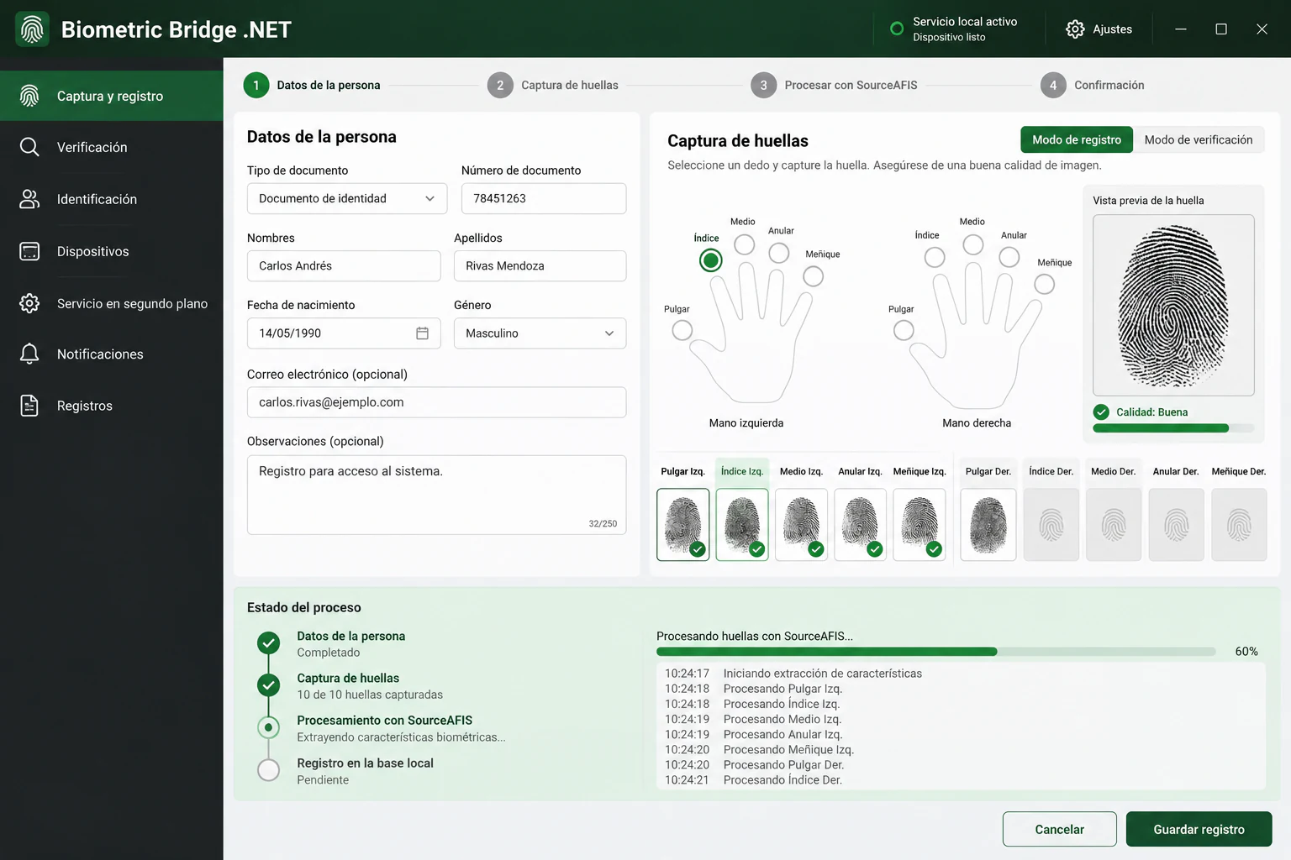1291x860 pixels.
Task: Select right hand Índice finger radio
Action: coord(935,258)
